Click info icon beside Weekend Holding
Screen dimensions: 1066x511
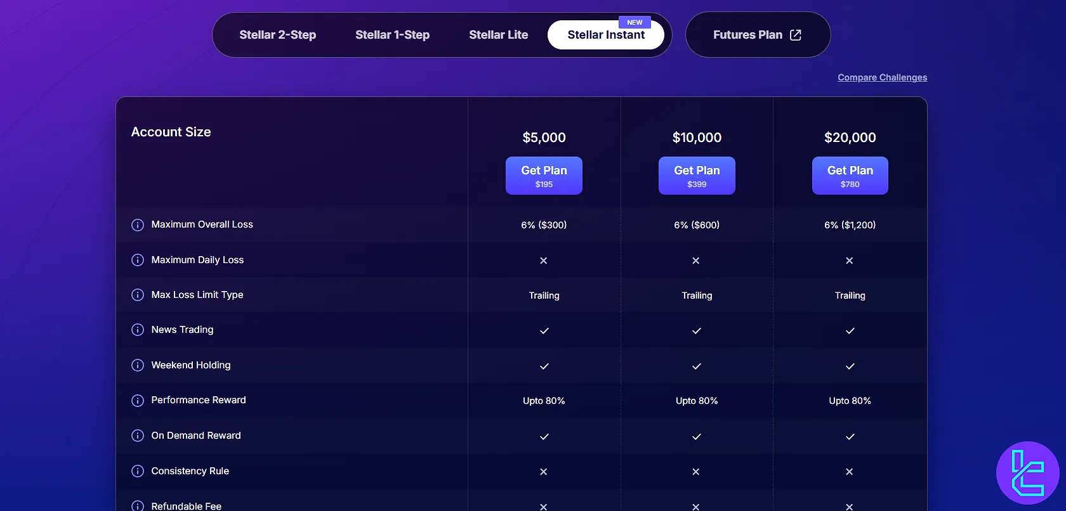pos(138,365)
